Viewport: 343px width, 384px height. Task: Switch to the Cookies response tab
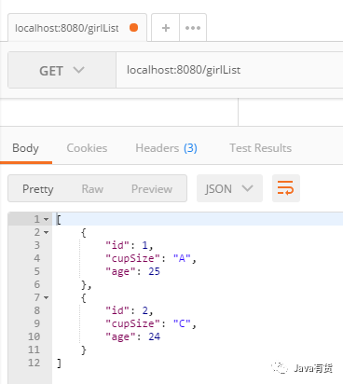[x=87, y=148]
